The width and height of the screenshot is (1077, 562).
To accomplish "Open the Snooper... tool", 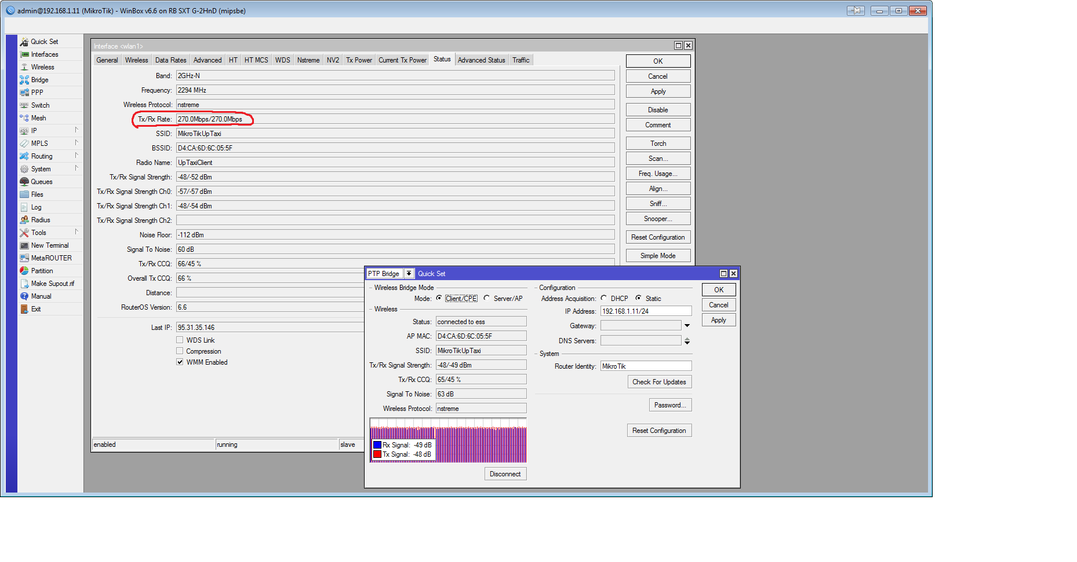I will coord(658,219).
